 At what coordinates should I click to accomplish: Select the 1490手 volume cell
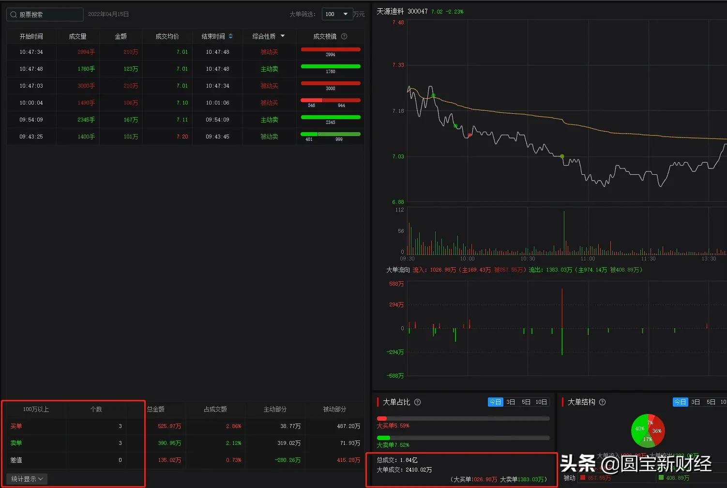[x=86, y=103]
